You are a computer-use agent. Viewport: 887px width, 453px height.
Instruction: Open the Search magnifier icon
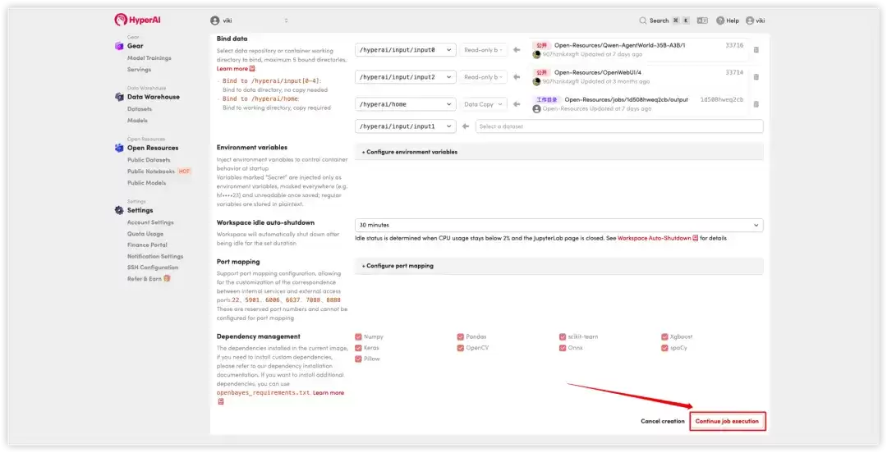click(642, 21)
